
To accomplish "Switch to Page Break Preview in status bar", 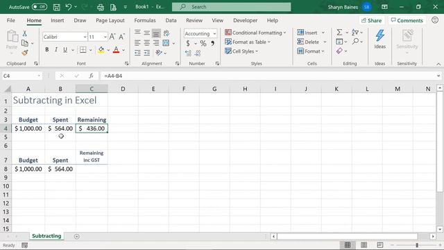I will tap(380, 245).
